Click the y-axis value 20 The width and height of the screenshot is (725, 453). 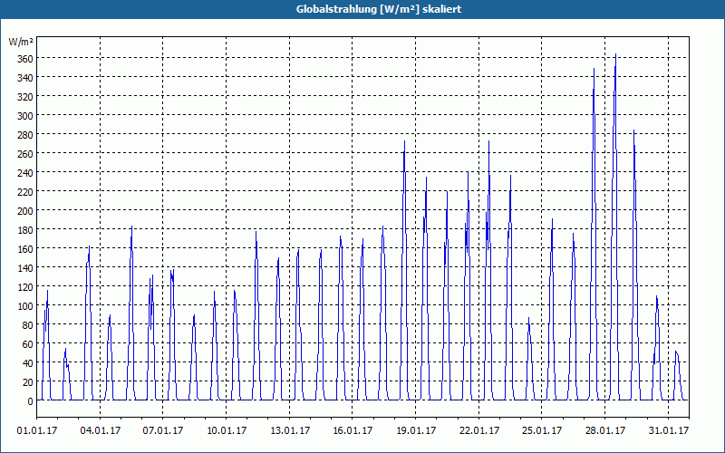28,382
